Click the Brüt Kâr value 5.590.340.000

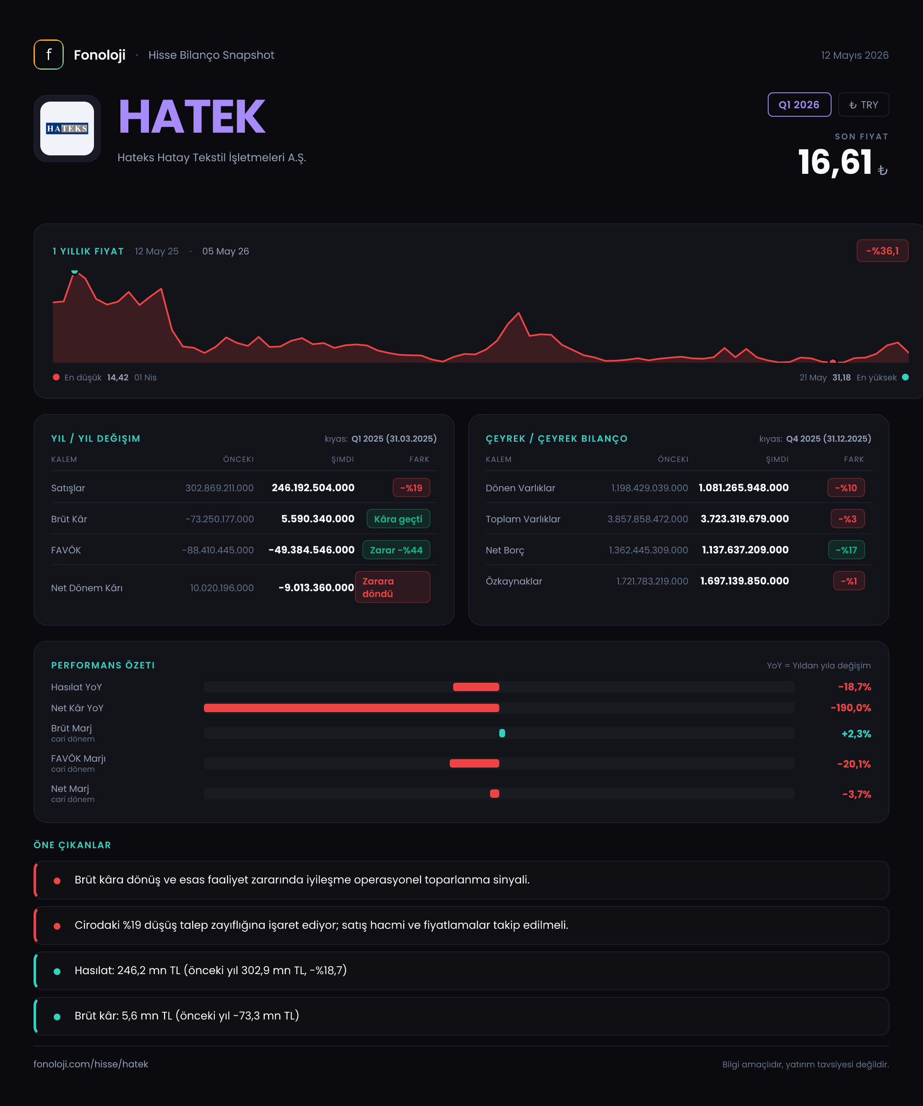[x=318, y=519]
